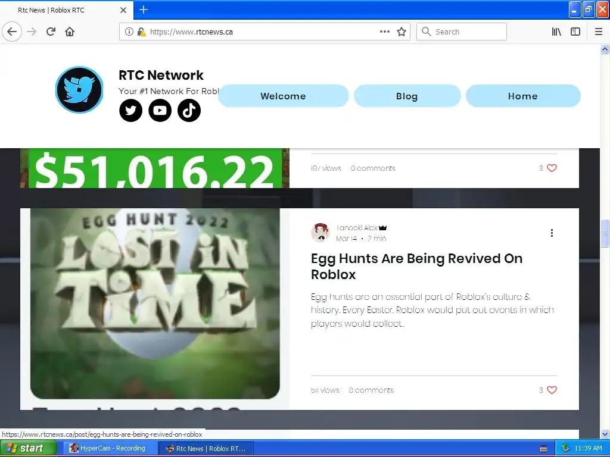The image size is (610, 457).
Task: Click 0 comments on the Egg Hunts post
Action: click(x=371, y=390)
